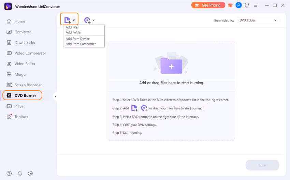290x180 pixels.
Task: Click the Merger sidebar icon
Action: (x=9, y=74)
